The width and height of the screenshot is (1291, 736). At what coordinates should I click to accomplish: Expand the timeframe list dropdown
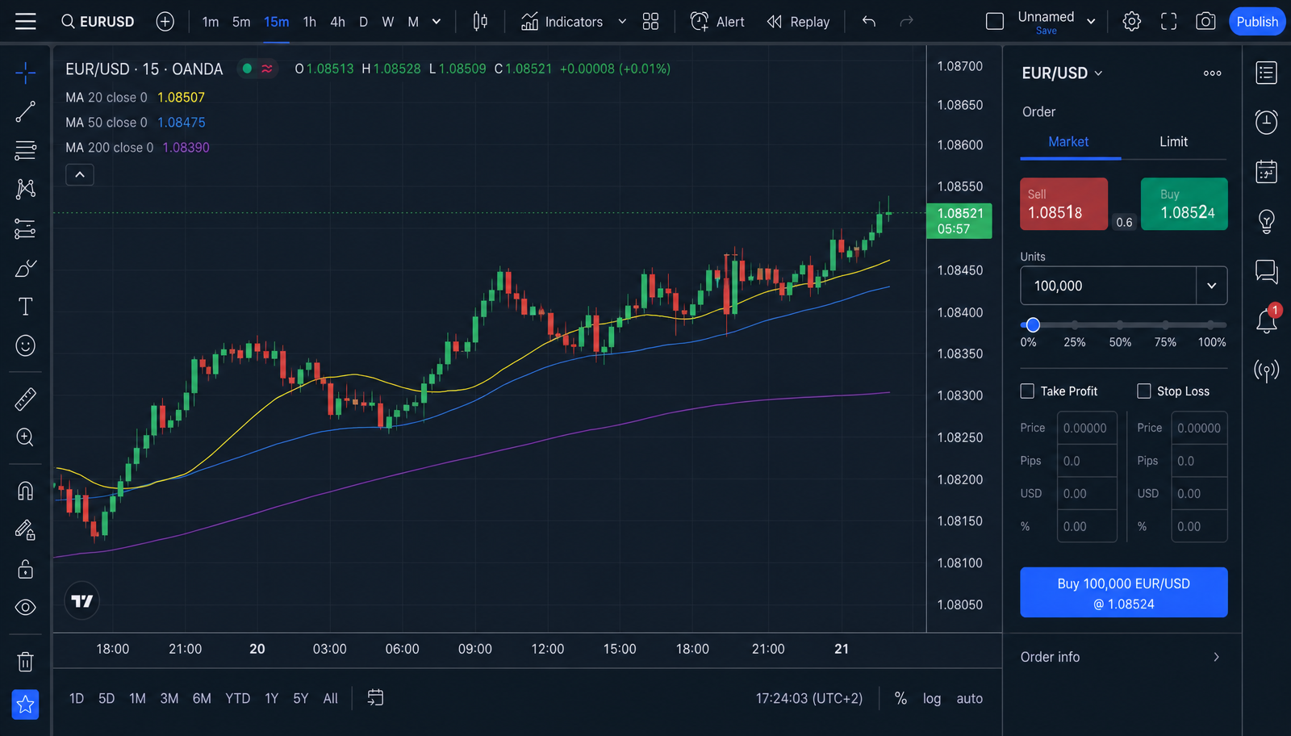(437, 22)
